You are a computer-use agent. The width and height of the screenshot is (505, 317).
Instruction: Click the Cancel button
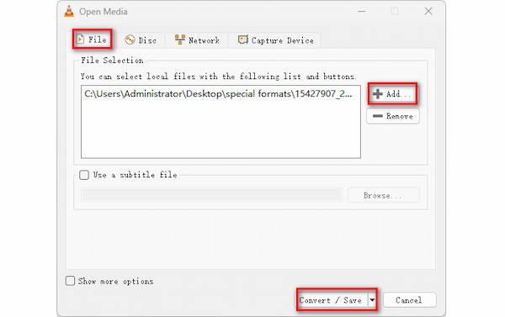coord(409,300)
